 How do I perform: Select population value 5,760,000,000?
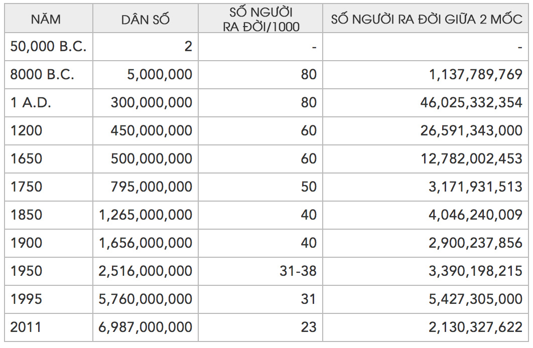[x=146, y=299]
